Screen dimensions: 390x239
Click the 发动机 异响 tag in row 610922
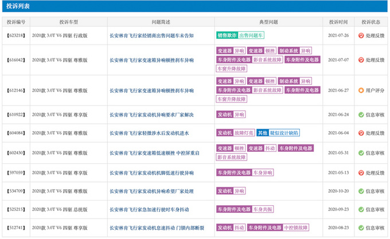point(231,115)
